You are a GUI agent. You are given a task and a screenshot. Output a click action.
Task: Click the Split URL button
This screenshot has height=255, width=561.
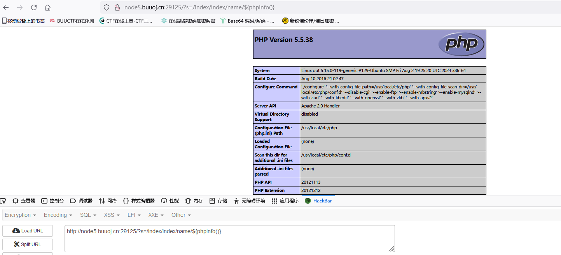tap(28, 244)
